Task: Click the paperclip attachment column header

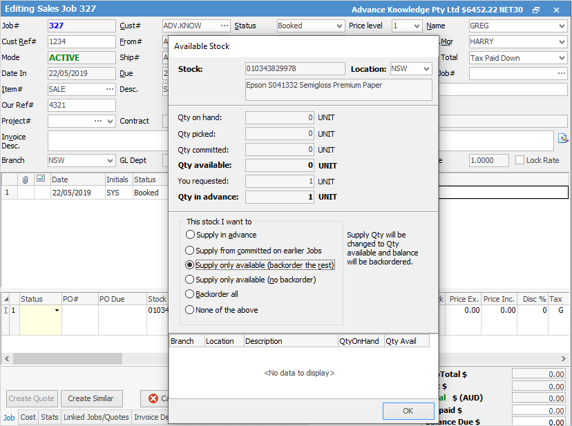Action: pos(25,180)
